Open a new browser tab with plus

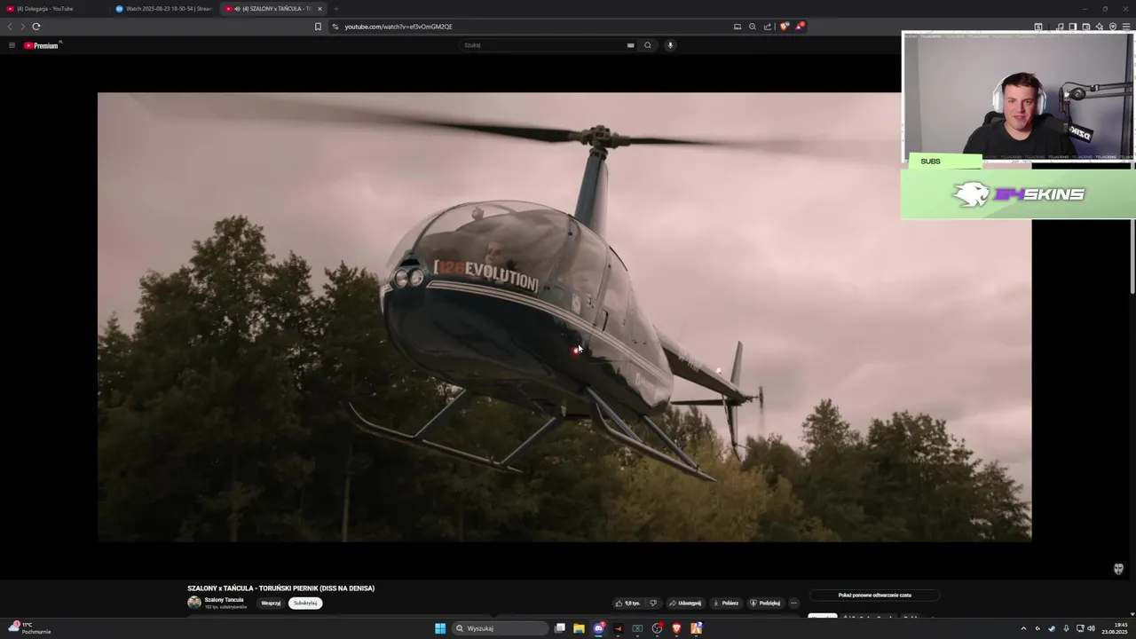click(x=336, y=9)
